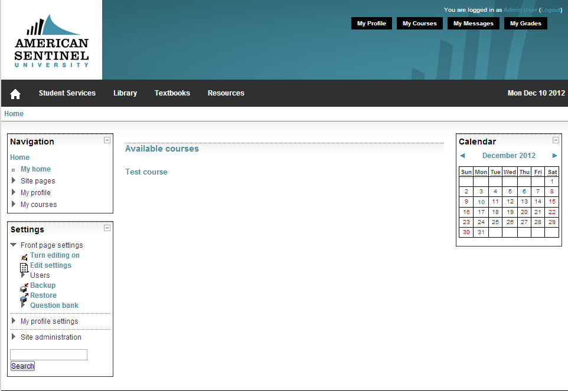Click the settings search input field
The width and height of the screenshot is (568, 391).
coord(48,354)
